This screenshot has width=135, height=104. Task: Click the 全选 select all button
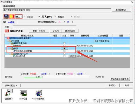[55, 31]
